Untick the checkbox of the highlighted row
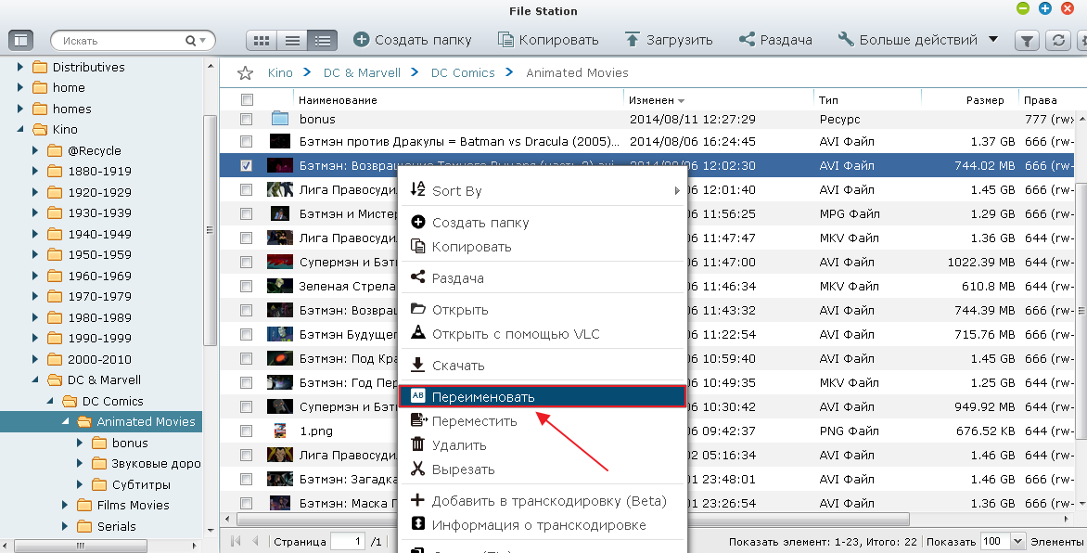The height and width of the screenshot is (553, 1087). tap(246, 166)
